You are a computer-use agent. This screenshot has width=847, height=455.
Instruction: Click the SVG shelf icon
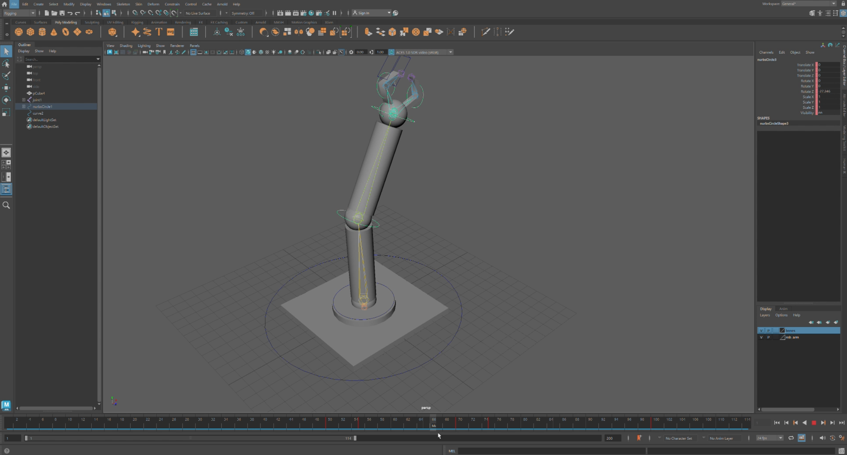click(171, 32)
